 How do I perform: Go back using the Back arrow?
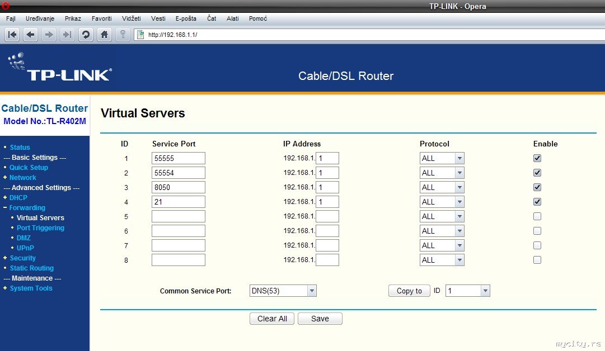pyautogui.click(x=30, y=35)
